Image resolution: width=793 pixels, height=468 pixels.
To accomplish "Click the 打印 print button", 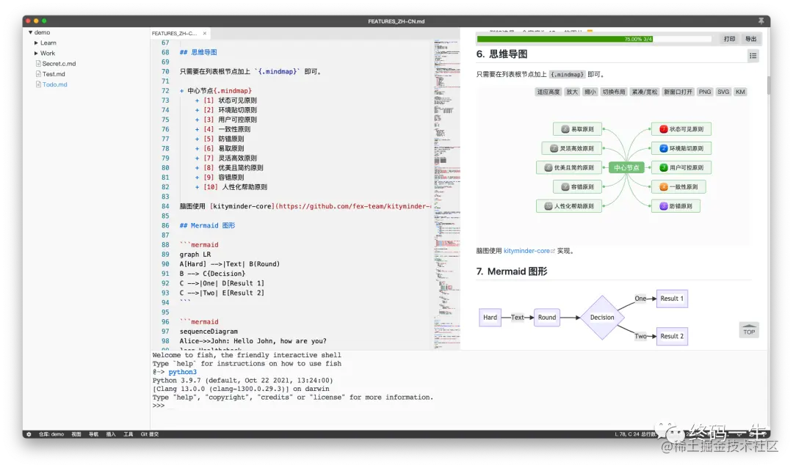I will (729, 39).
